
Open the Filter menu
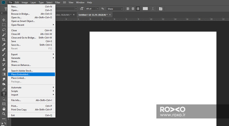[58, 2]
